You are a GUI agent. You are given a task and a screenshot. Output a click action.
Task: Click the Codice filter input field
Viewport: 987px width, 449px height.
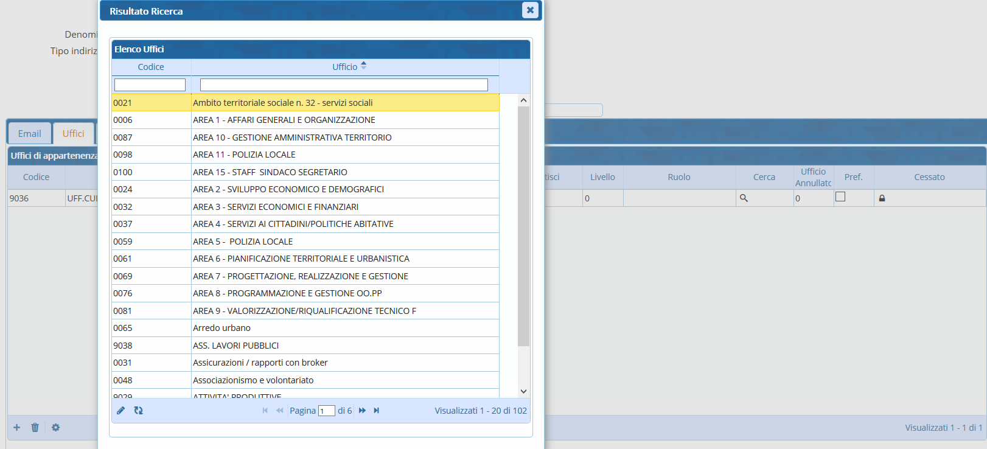click(150, 85)
